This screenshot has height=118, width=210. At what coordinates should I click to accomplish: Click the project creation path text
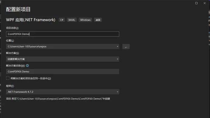coord(58,99)
